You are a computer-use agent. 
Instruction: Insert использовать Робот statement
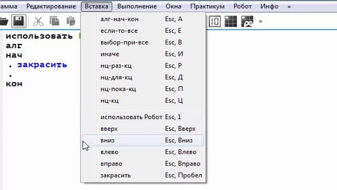click(x=143, y=117)
